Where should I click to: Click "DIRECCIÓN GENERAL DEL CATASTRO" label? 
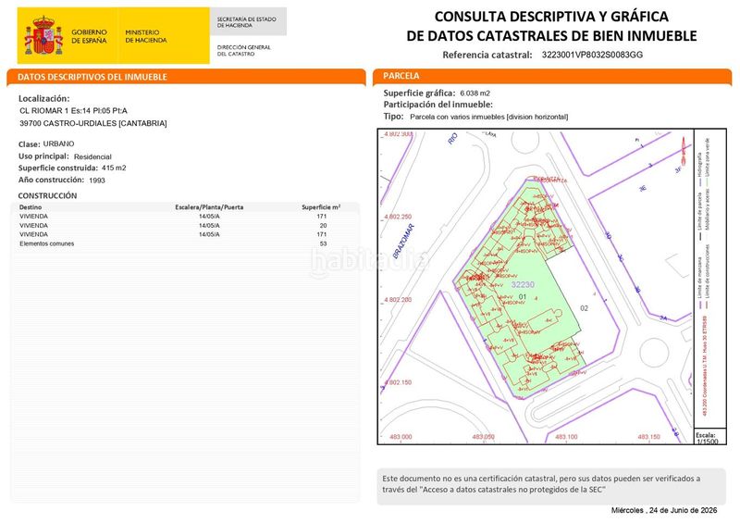coord(243,51)
